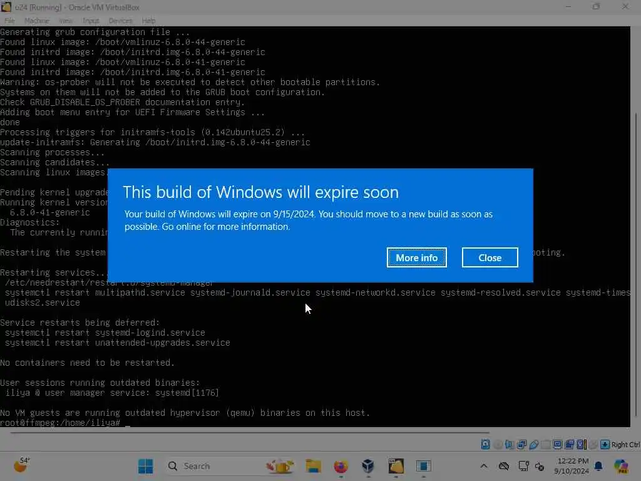Open the Machine menu
641x481 pixels.
(36, 21)
